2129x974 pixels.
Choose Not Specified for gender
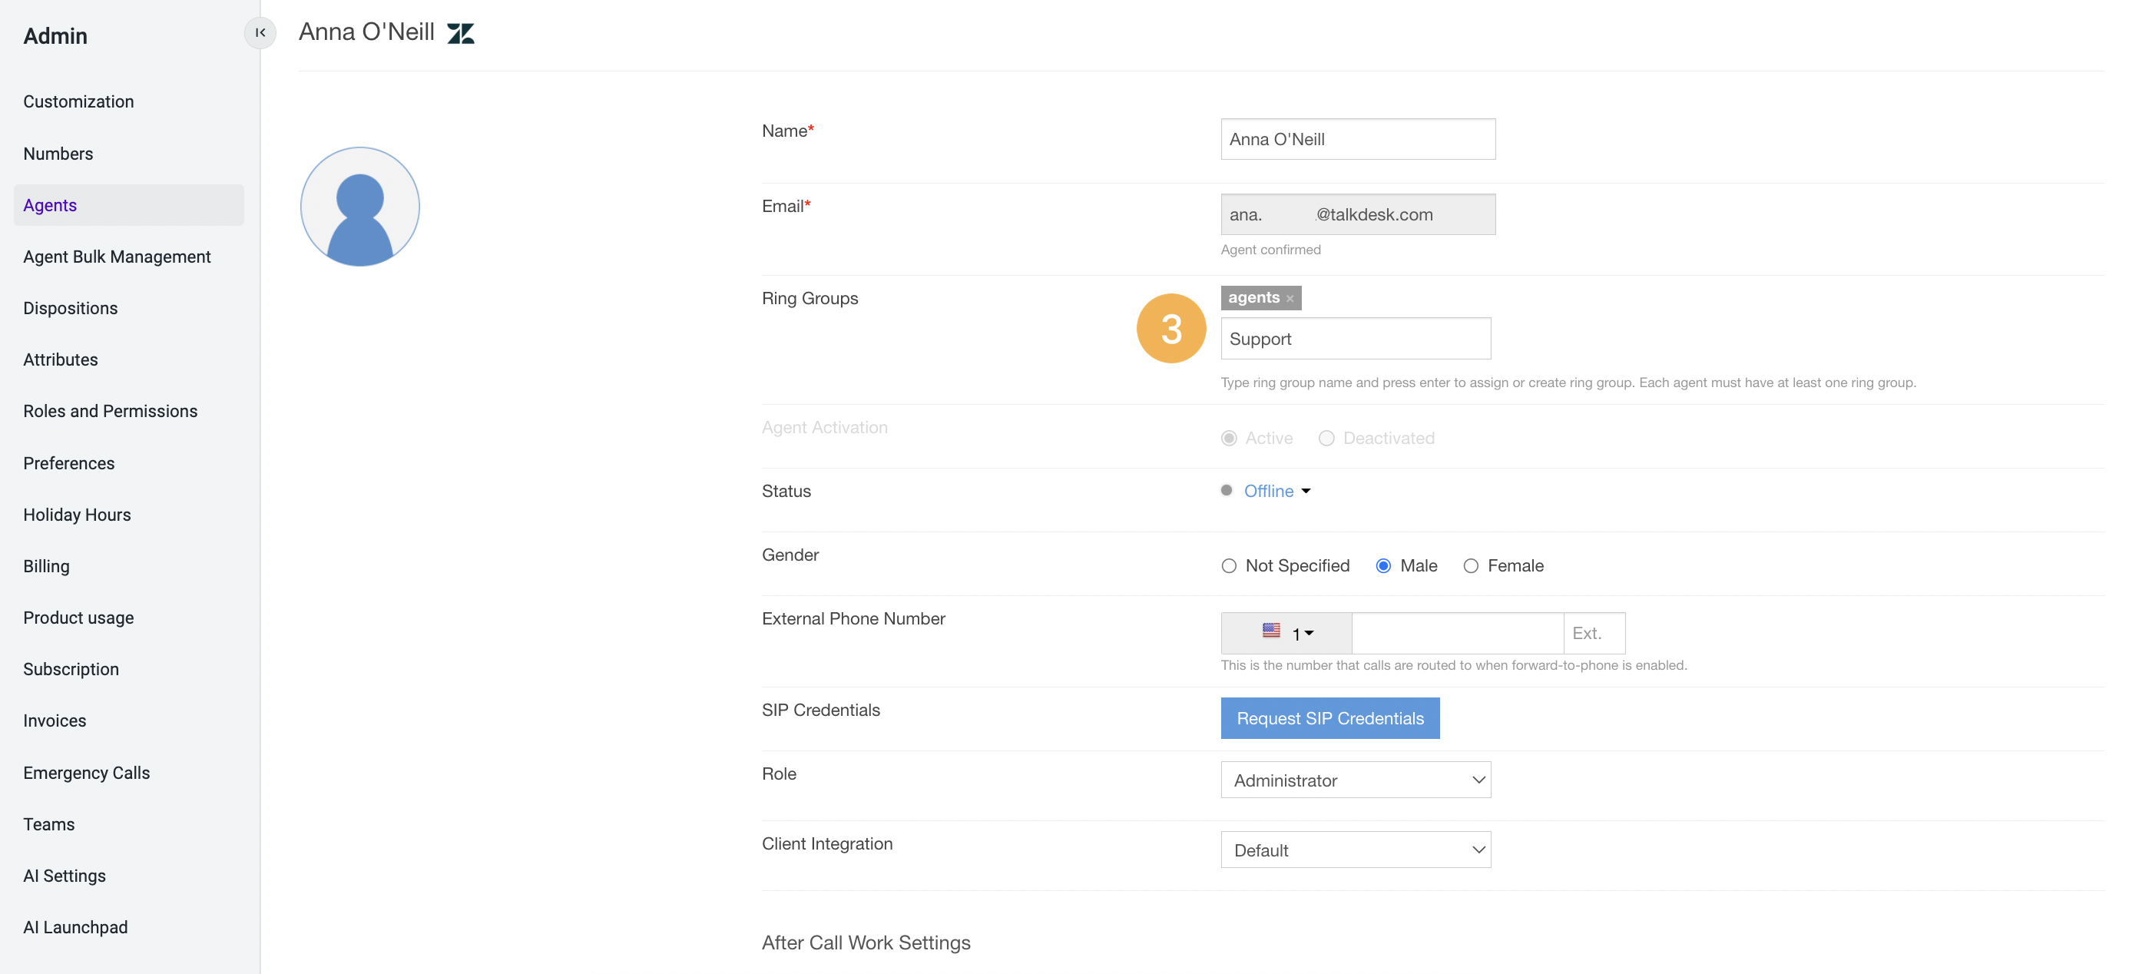(1229, 565)
